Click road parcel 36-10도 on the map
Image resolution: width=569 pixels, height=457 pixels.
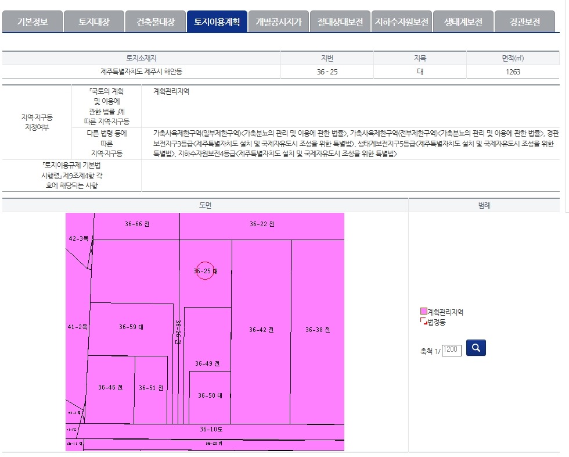point(211,430)
